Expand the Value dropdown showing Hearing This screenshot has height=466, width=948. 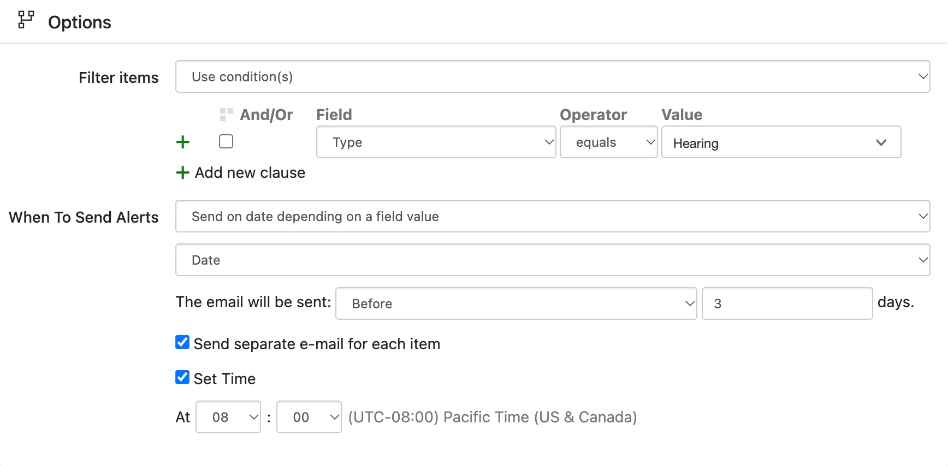(781, 142)
